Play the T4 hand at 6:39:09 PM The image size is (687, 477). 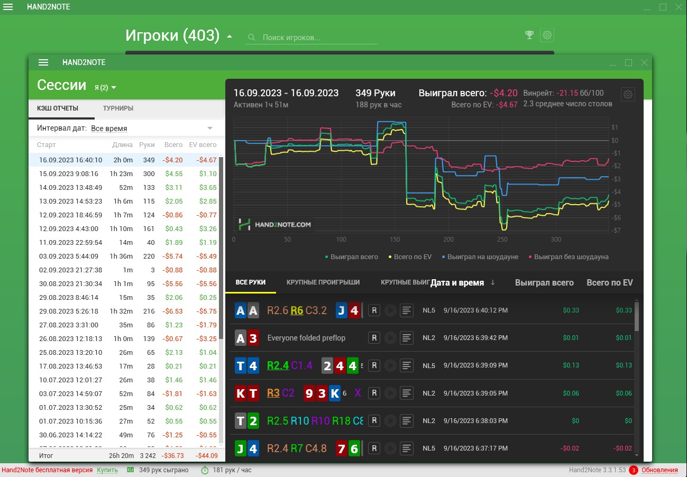coord(390,365)
